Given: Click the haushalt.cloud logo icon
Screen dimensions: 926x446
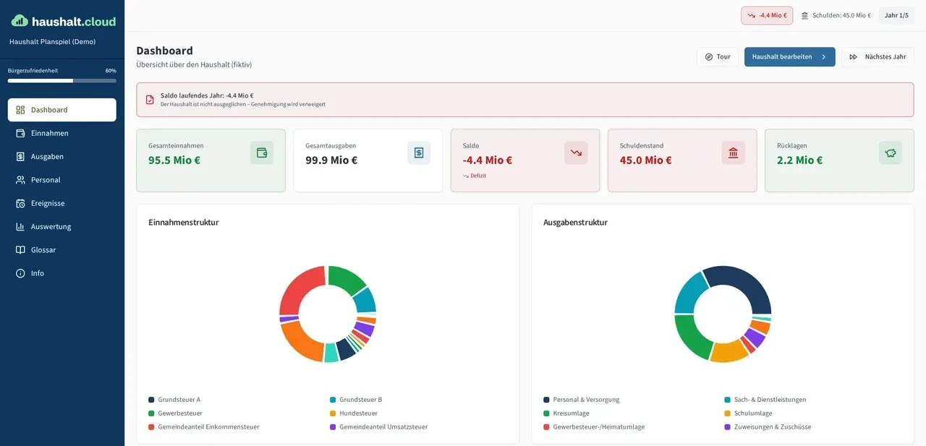Looking at the screenshot, I should tap(20, 21).
